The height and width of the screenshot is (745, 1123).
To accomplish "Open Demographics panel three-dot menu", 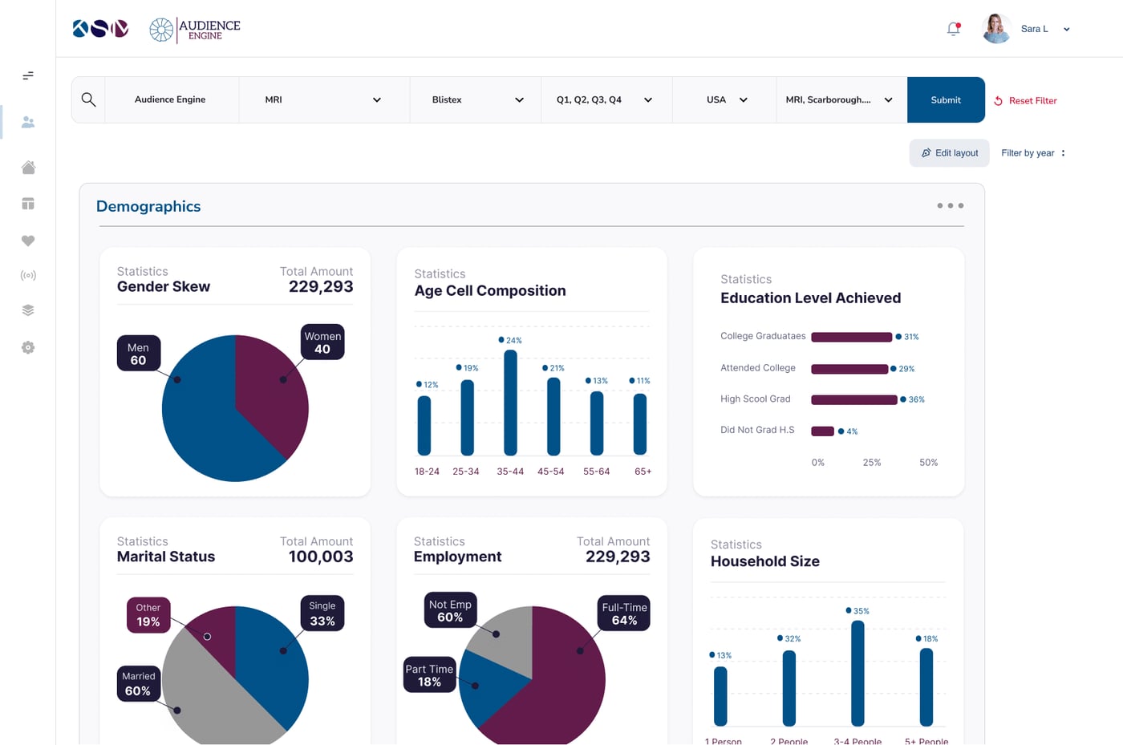I will [951, 206].
